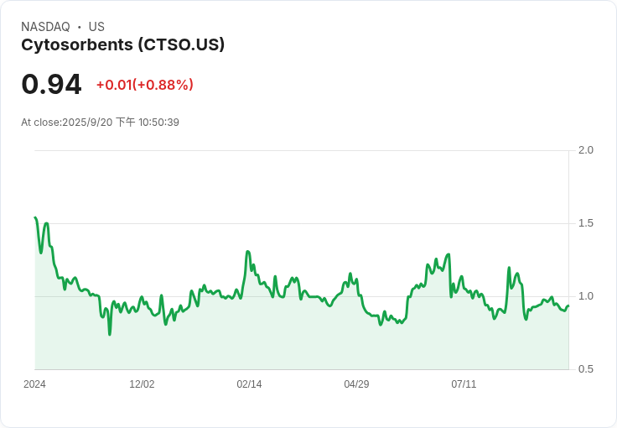Select the 1.0 y-axis label
Screen dimensions: 617x428
[586, 296]
